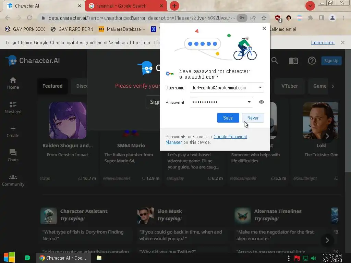Open Windows Start menu

[x=9, y=258]
